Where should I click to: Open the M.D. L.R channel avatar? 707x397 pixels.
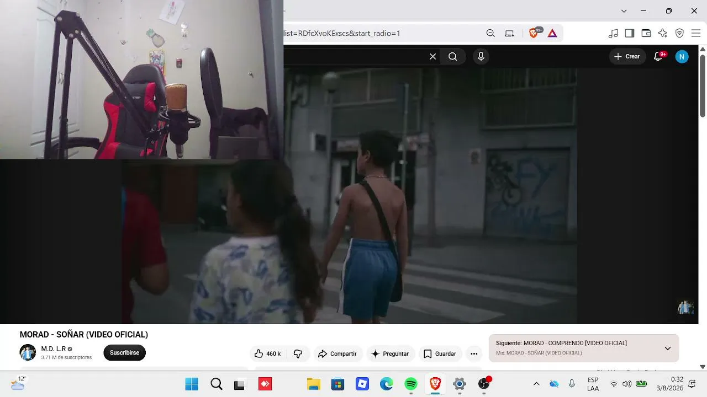pyautogui.click(x=28, y=352)
